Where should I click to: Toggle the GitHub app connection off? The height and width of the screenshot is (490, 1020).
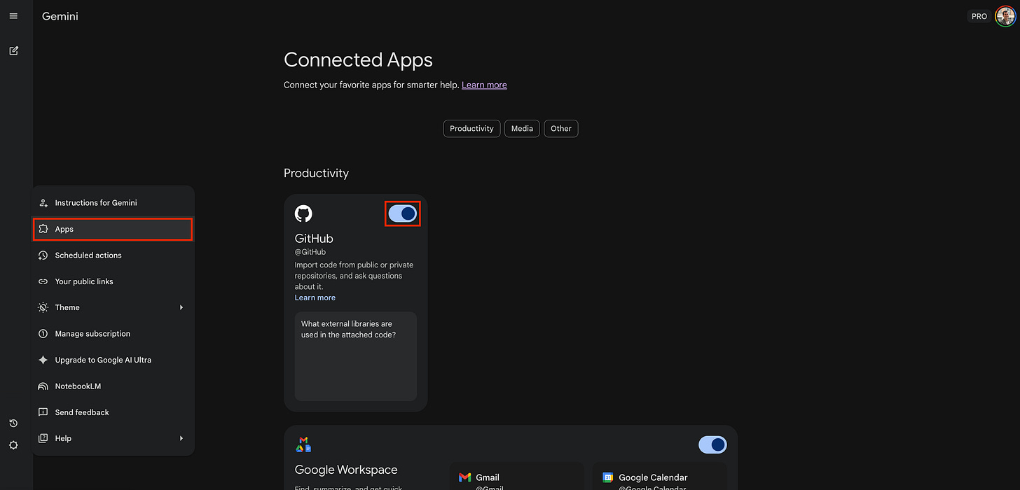tap(402, 213)
